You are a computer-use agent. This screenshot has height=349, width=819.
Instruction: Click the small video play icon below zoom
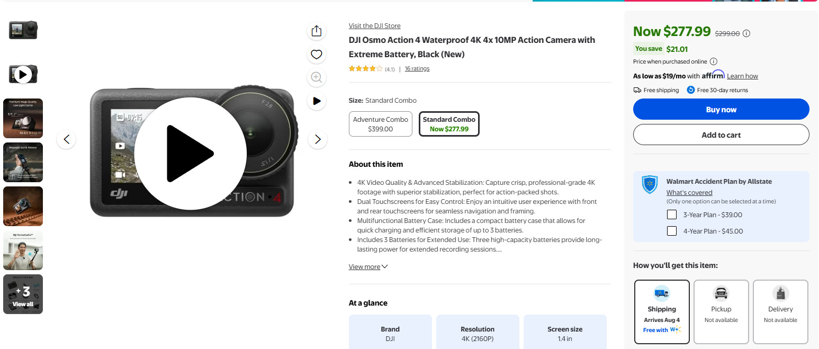(317, 101)
